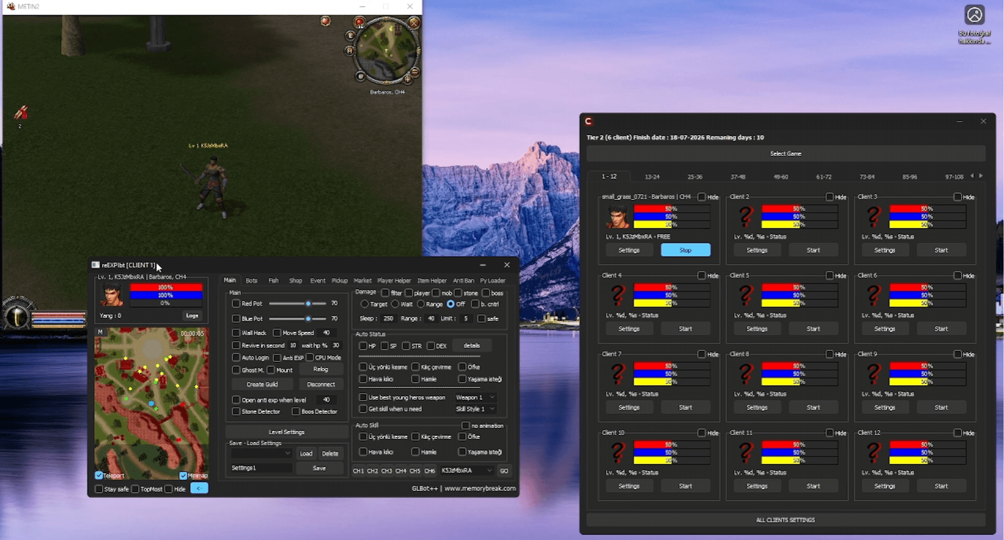Tick the Hide checkbox for Client 2
This screenshot has height=540, width=1004.
(x=829, y=197)
